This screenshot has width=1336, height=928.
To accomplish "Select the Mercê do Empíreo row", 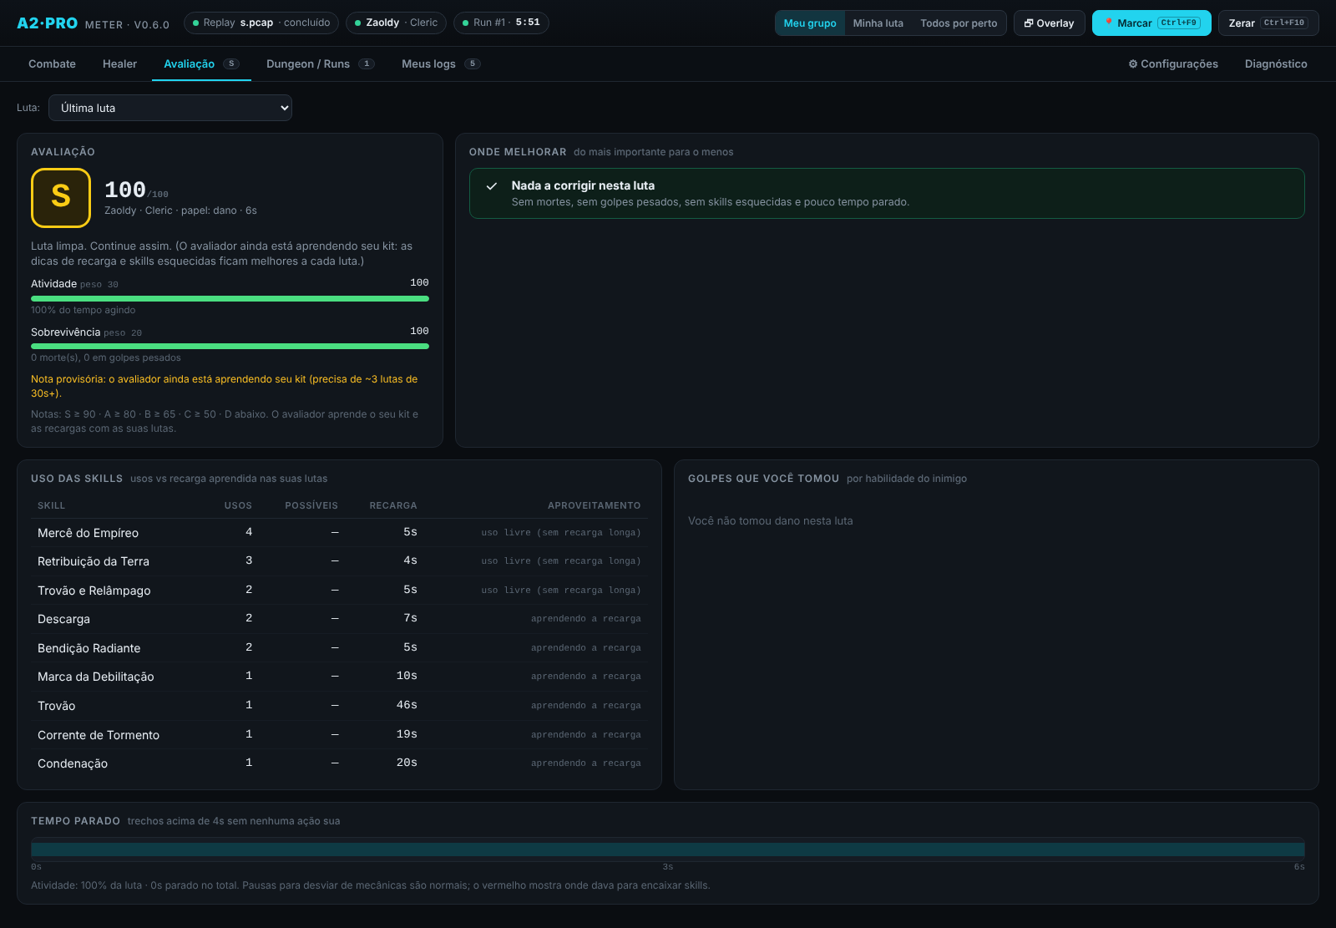I will 339,532.
